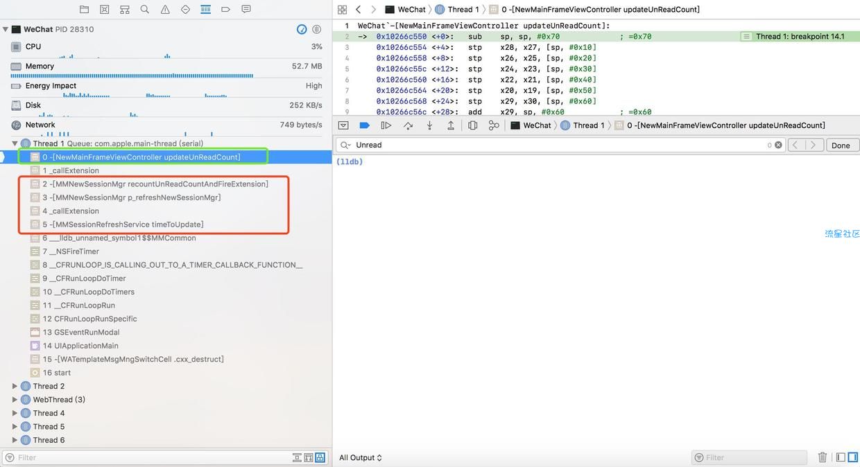Open search options magnifier dropdown
Screen dimensions: 860x467
(x=345, y=145)
